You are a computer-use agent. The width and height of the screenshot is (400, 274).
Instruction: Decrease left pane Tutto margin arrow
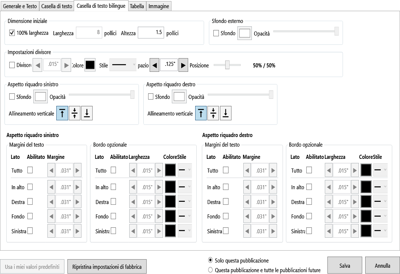click(51, 170)
